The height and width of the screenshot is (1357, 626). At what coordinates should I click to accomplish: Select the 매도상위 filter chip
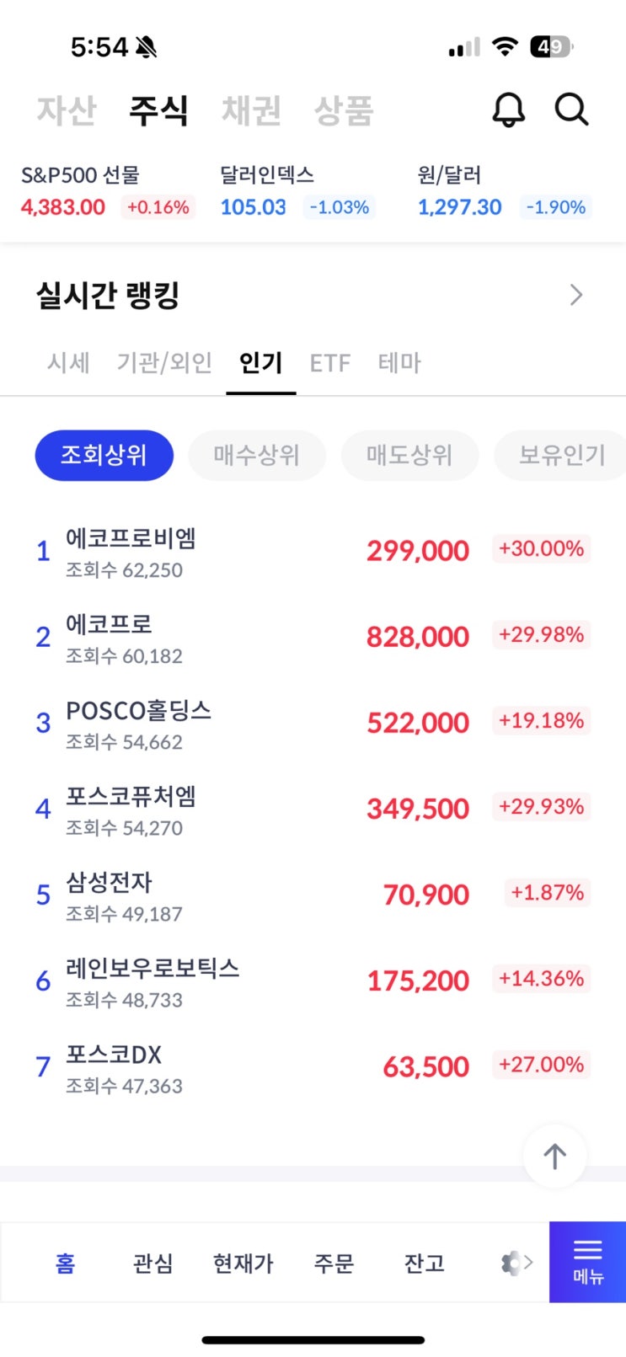click(409, 456)
